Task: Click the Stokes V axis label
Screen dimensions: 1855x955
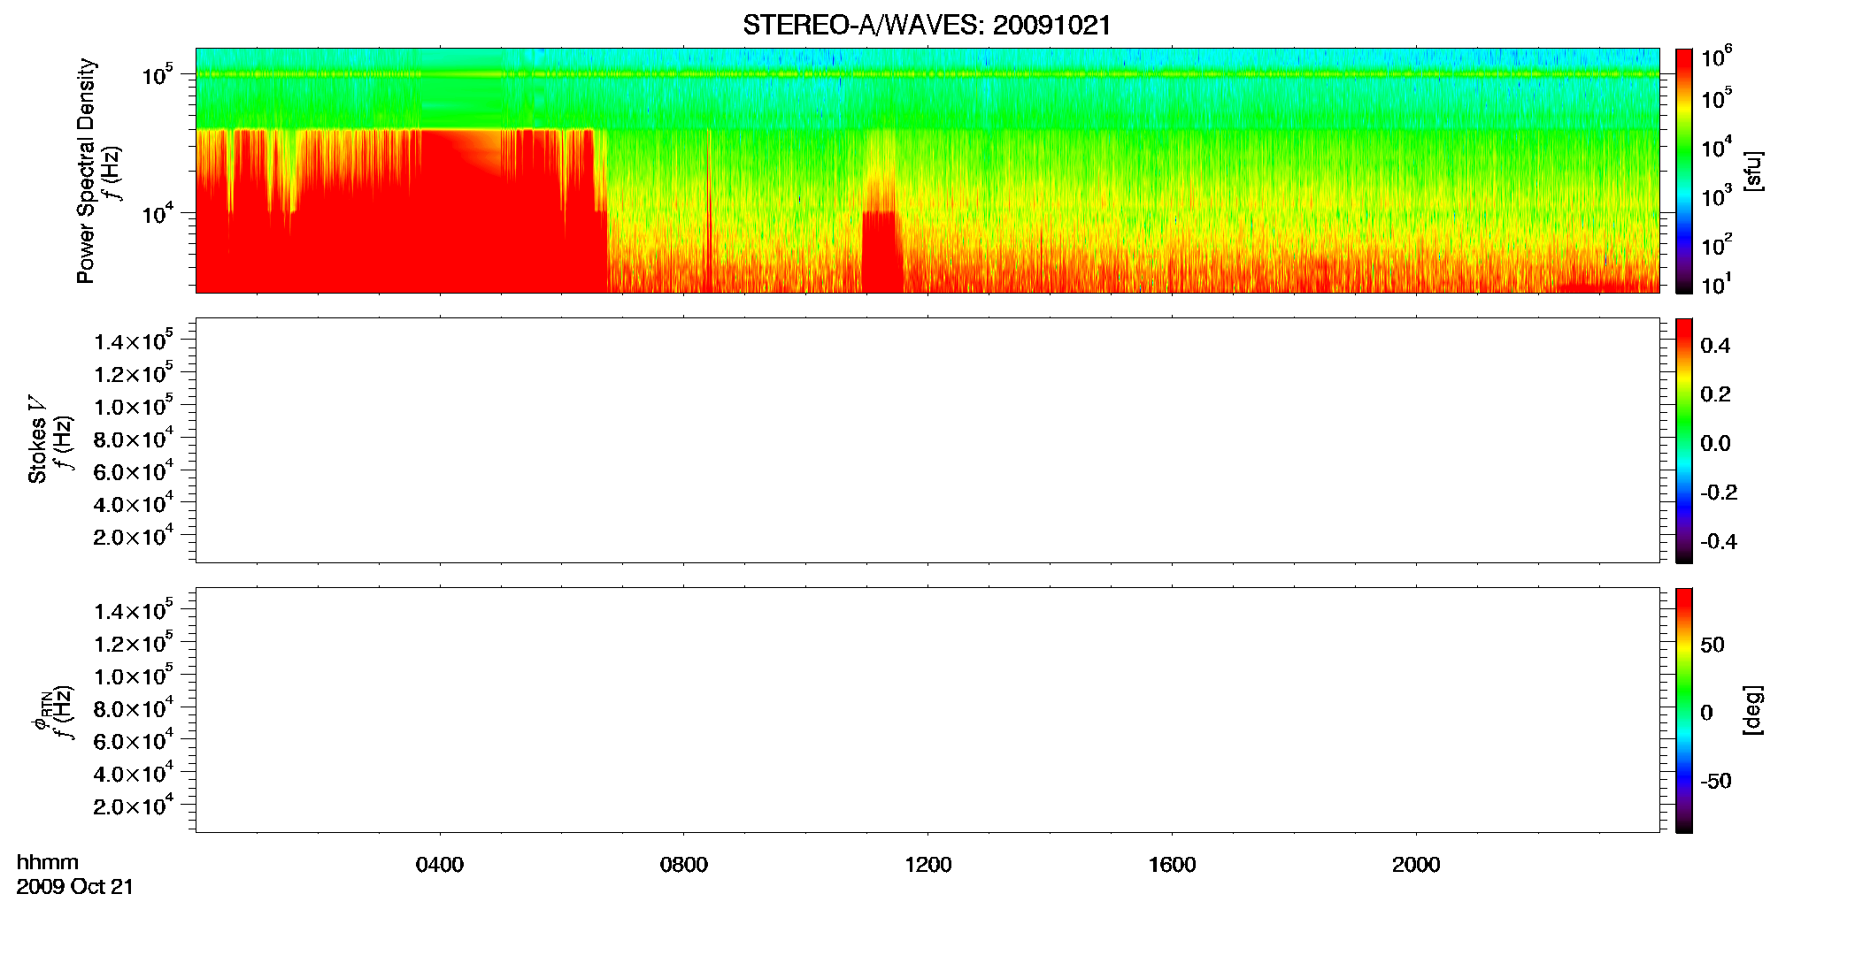Action: tap(37, 439)
